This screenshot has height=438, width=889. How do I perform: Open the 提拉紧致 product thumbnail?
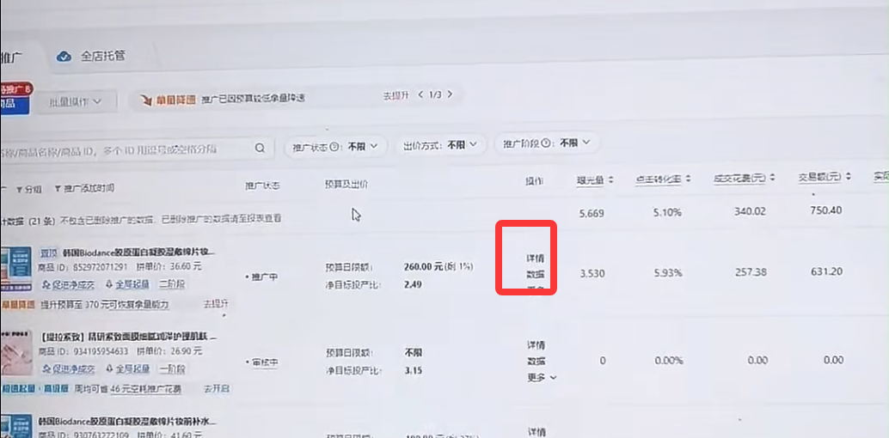[x=15, y=353]
